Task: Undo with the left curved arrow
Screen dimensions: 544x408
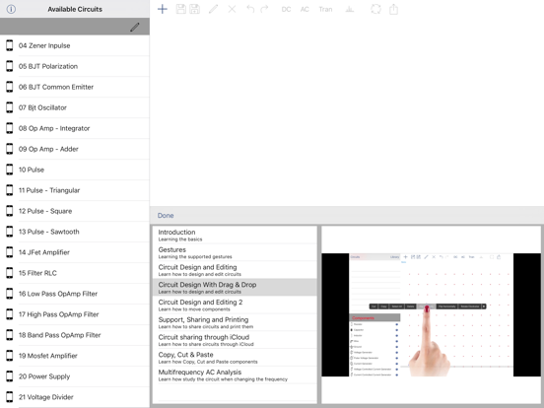Action: click(x=250, y=9)
